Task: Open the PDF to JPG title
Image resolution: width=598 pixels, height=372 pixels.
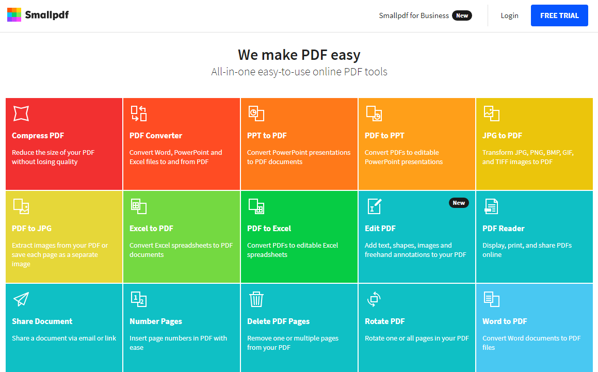Action: (31, 228)
